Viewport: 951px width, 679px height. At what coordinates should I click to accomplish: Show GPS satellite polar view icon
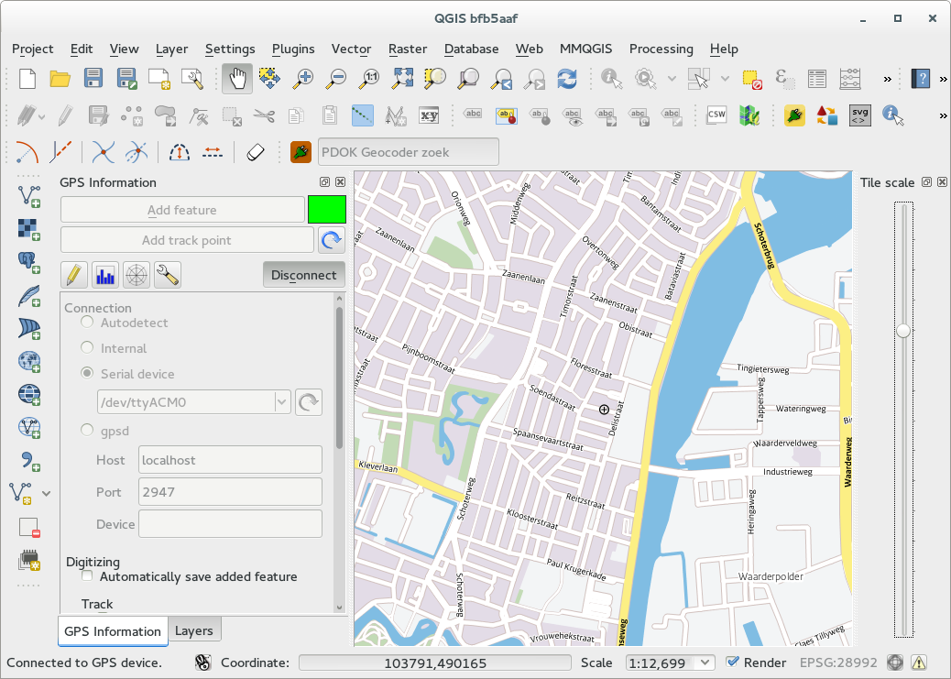[137, 275]
